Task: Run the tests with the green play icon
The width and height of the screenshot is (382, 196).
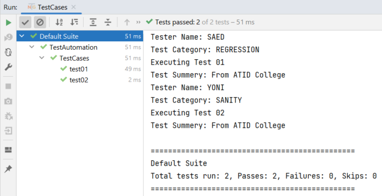Action: click(x=8, y=22)
